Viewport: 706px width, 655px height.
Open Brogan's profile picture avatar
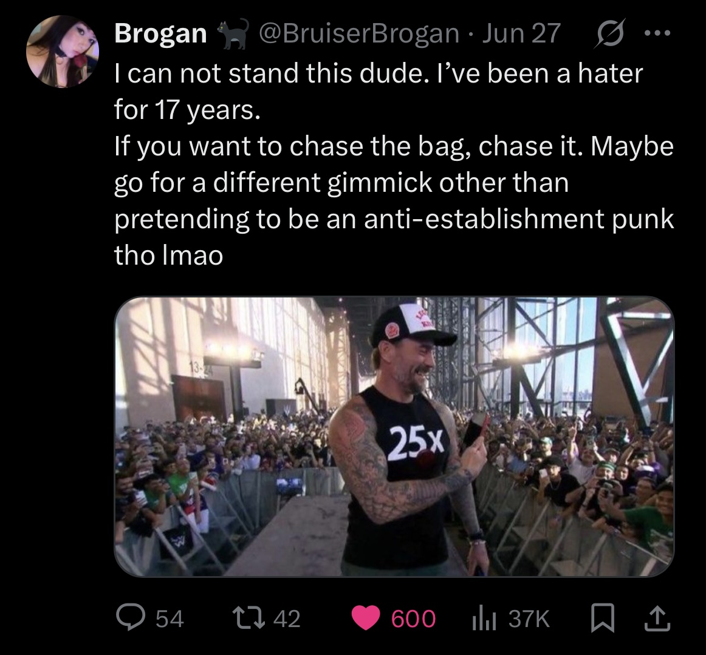coord(63,51)
